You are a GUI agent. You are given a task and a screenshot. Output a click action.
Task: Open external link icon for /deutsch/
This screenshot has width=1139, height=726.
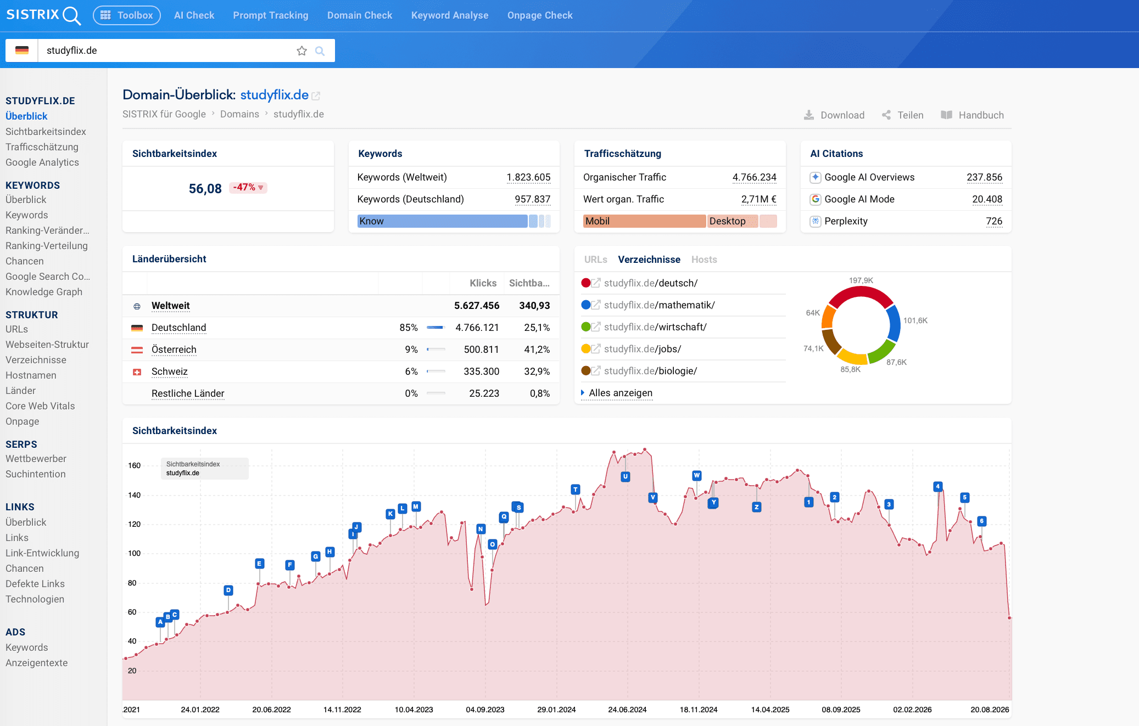coord(596,283)
